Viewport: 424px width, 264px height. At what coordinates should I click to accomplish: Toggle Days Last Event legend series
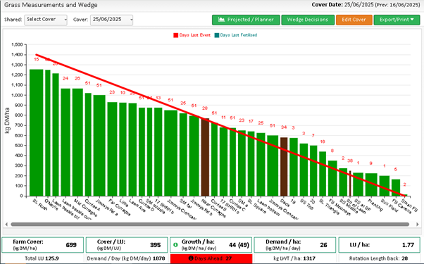pyautogui.click(x=192, y=35)
